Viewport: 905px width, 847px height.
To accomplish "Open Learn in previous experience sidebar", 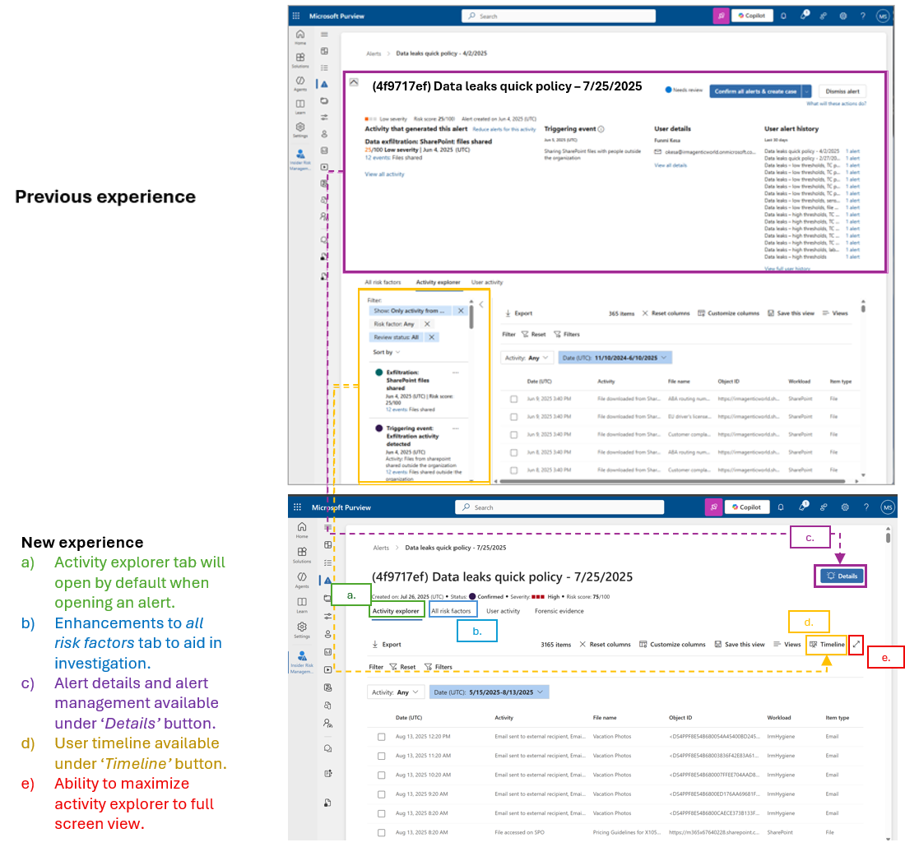I will click(x=300, y=107).
